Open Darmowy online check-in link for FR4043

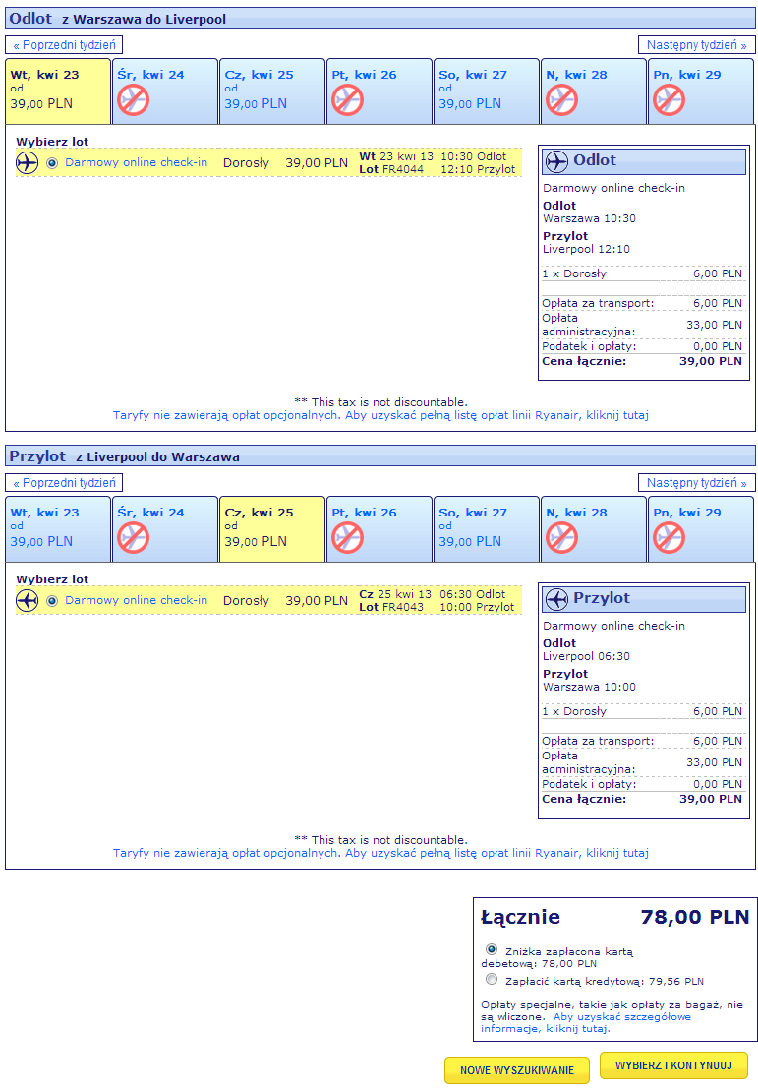[x=136, y=600]
